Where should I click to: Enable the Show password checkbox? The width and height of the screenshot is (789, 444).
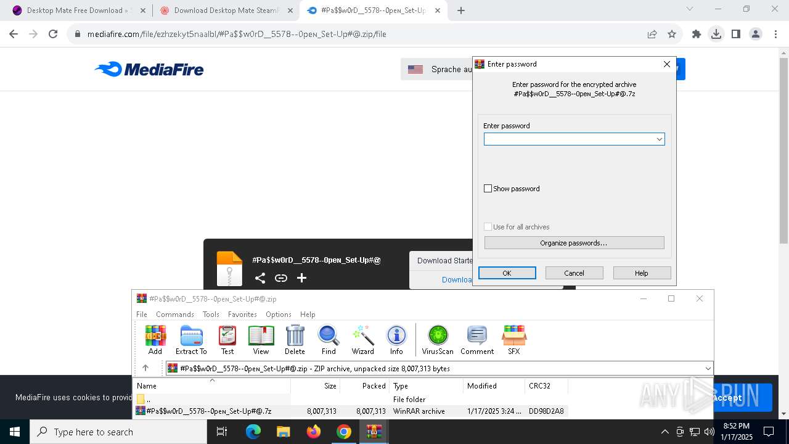coord(488,189)
